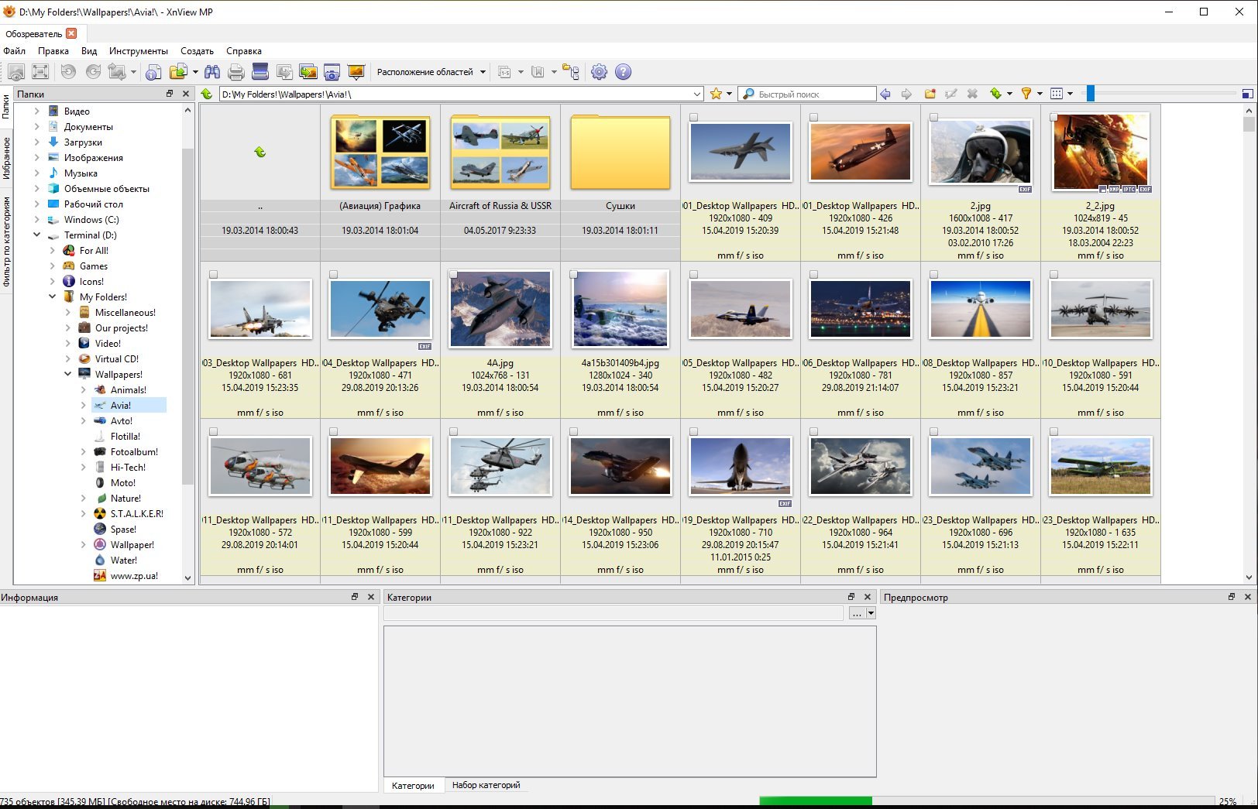This screenshot has width=1258, height=809.
Task: Click the screen capture camera icon
Action: coord(332,72)
